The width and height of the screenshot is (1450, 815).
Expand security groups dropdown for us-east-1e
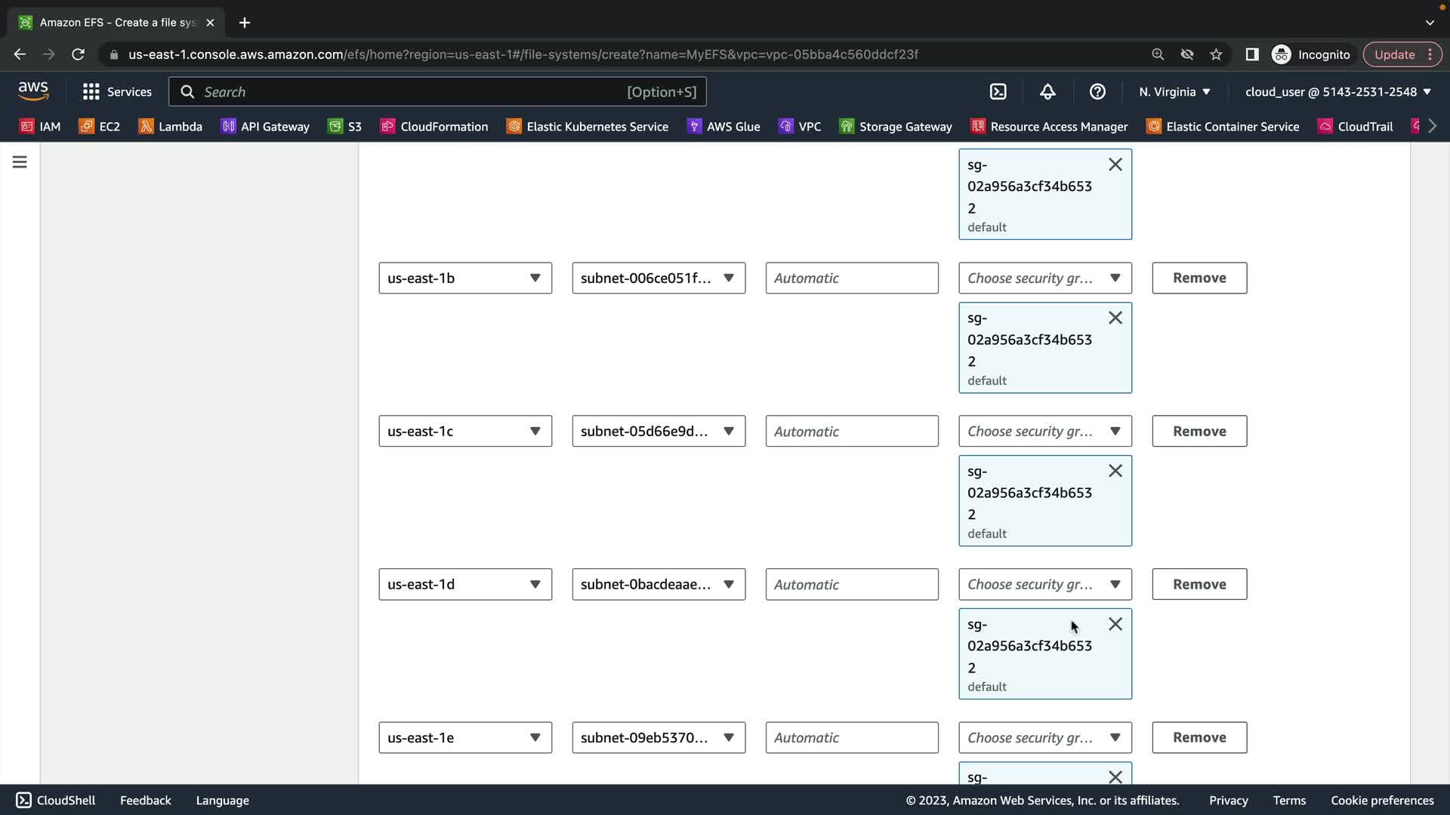(1044, 738)
